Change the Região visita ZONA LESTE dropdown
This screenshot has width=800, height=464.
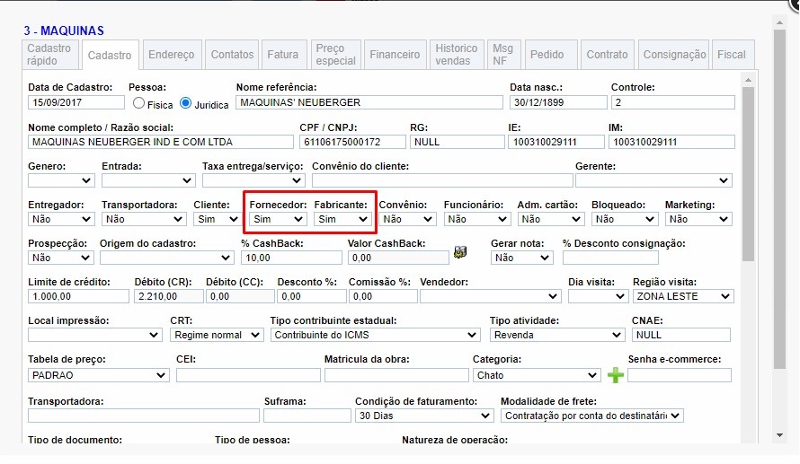pyautogui.click(x=683, y=296)
